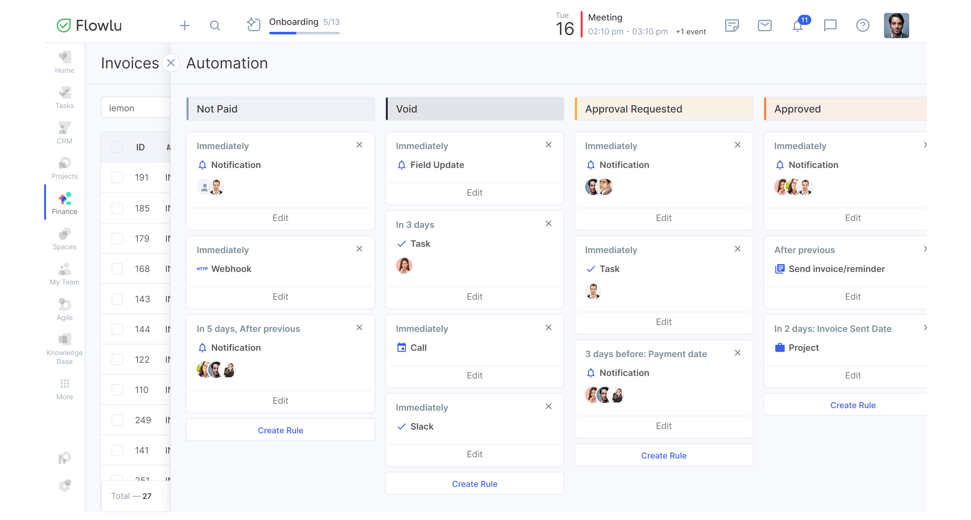Remove the In 5 days Notification rule
Viewport: 971px width, 520px height.
[360, 327]
